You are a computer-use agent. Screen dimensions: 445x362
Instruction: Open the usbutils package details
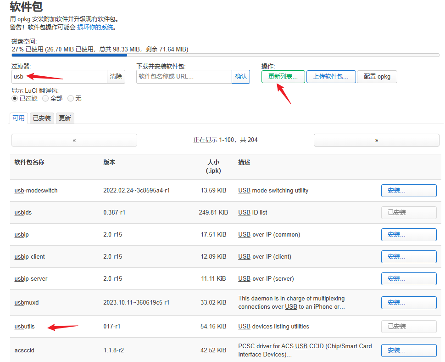24,326
